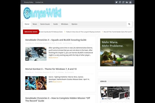The height and width of the screenshot is (103, 155).
Task: Click No Comments link under Mortal Kombat post
Action: [69, 72]
